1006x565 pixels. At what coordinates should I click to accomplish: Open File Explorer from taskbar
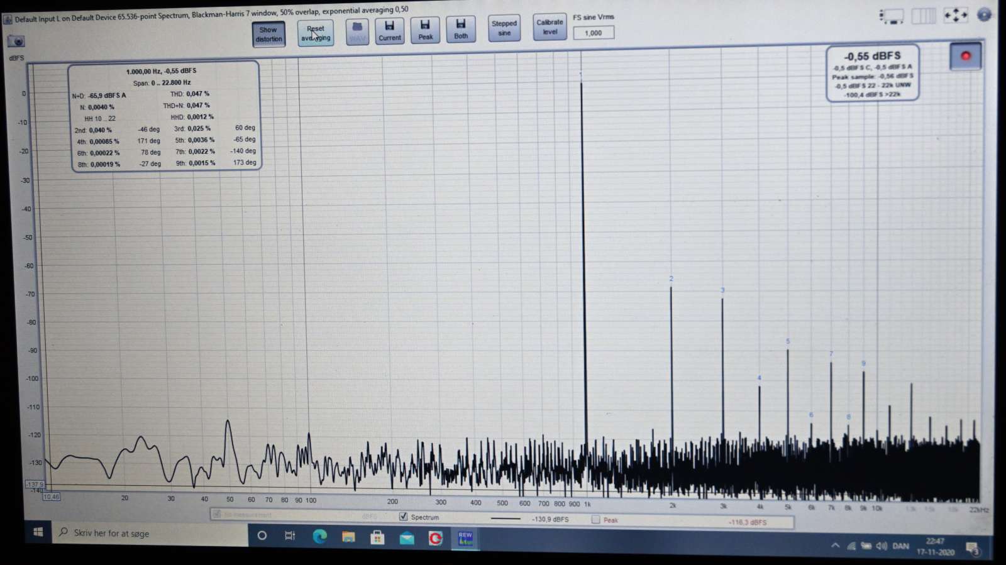click(348, 537)
